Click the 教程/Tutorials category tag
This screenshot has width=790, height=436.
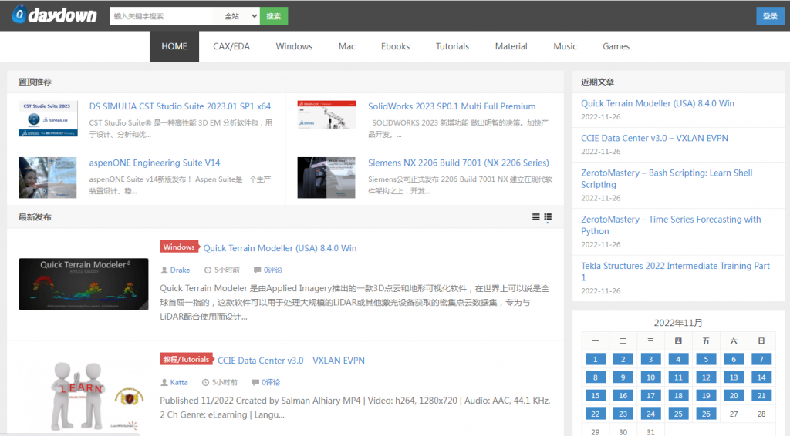186,359
